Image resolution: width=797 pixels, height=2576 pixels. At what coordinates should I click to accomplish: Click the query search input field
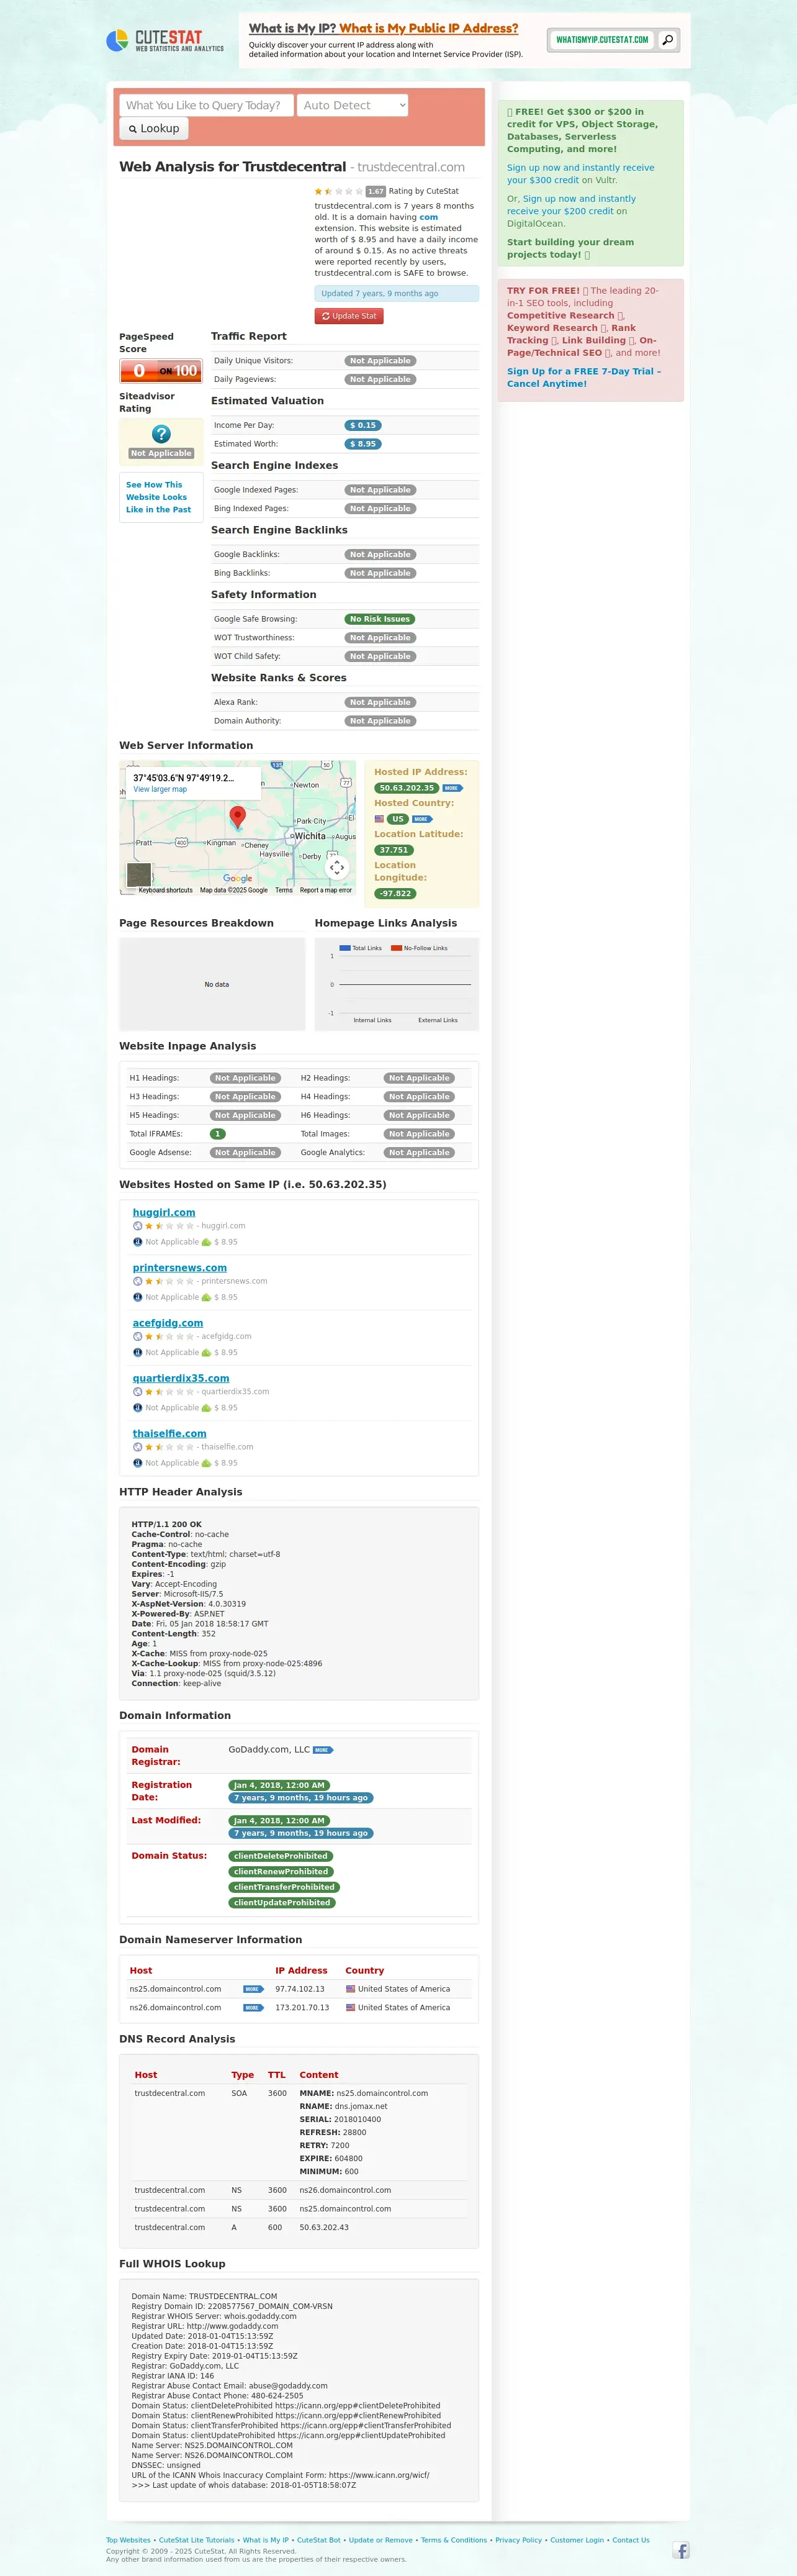(x=206, y=105)
